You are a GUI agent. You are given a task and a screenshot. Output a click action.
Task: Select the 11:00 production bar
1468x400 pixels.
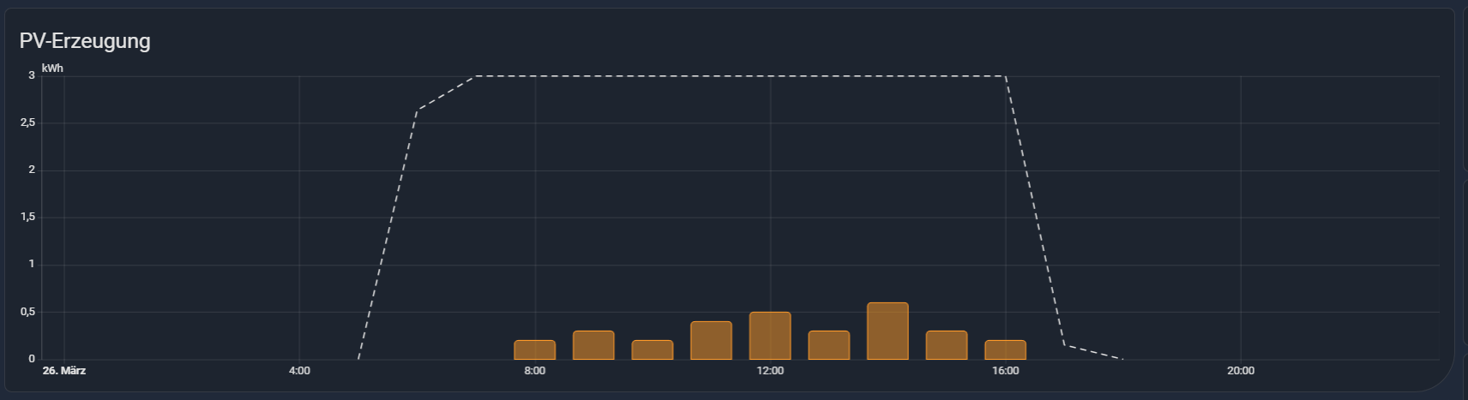click(x=712, y=340)
